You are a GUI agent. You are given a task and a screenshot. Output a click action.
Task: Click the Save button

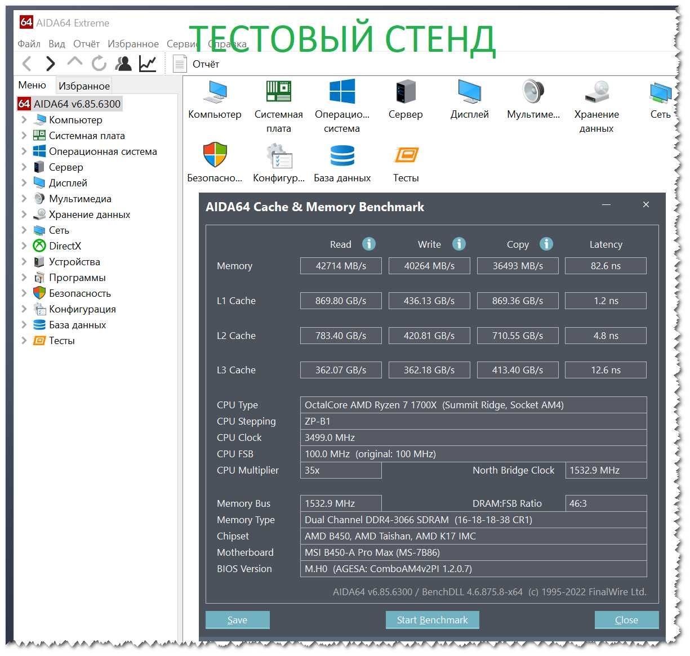pos(237,619)
